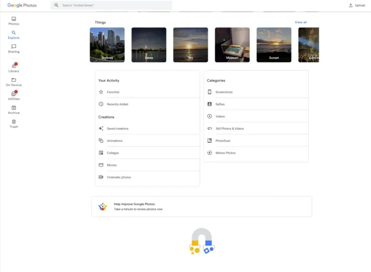Open Cinematic photos entry
371x272 pixels.
[147, 177]
